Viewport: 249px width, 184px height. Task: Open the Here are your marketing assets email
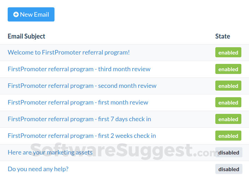(50, 152)
